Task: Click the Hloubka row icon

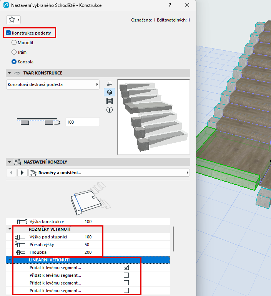Action: coord(20,252)
